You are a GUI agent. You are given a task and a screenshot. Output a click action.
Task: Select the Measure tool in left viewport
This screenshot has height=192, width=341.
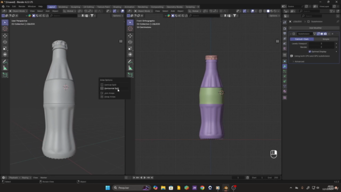click(x=5, y=68)
